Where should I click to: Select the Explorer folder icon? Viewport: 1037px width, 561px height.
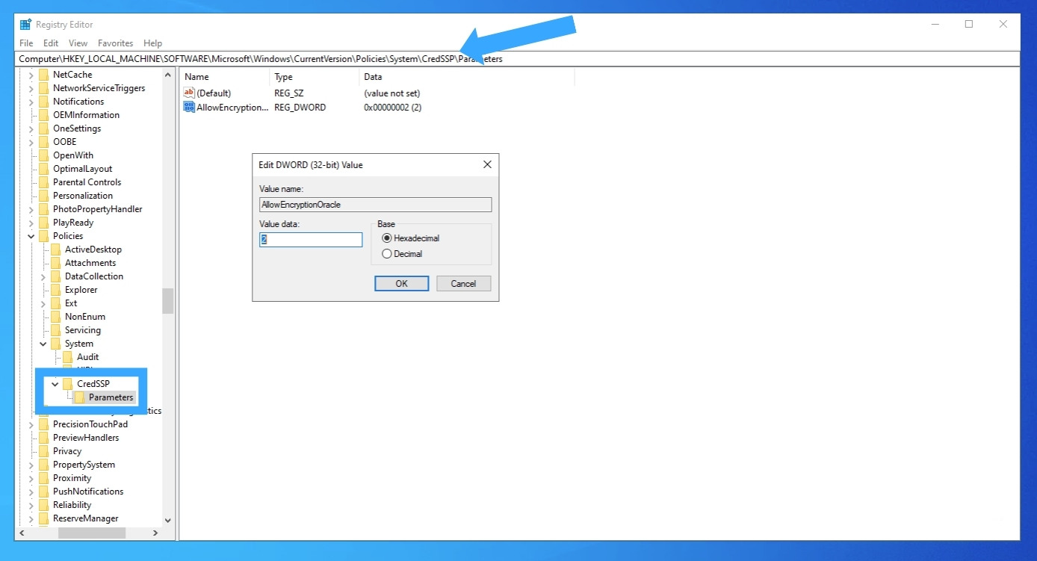(x=55, y=290)
